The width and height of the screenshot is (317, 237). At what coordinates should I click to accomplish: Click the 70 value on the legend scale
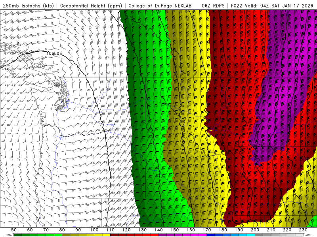46,230
